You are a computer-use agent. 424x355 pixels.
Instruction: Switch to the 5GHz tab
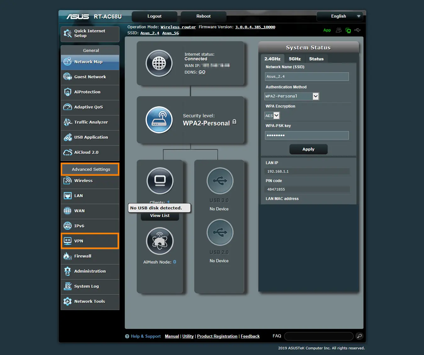point(295,59)
